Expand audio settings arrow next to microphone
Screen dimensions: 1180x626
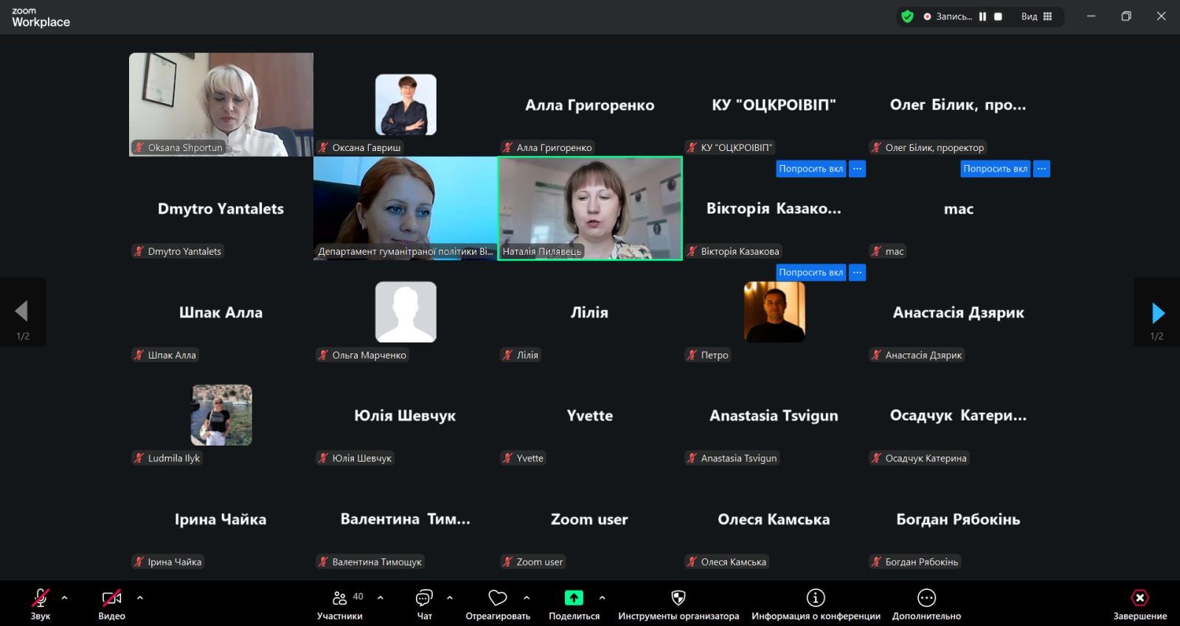65,598
